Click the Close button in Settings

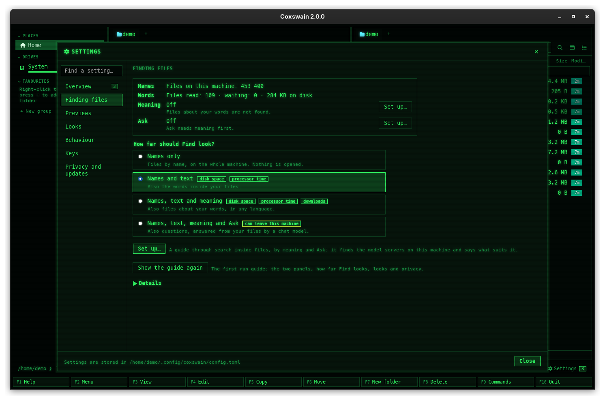point(528,361)
